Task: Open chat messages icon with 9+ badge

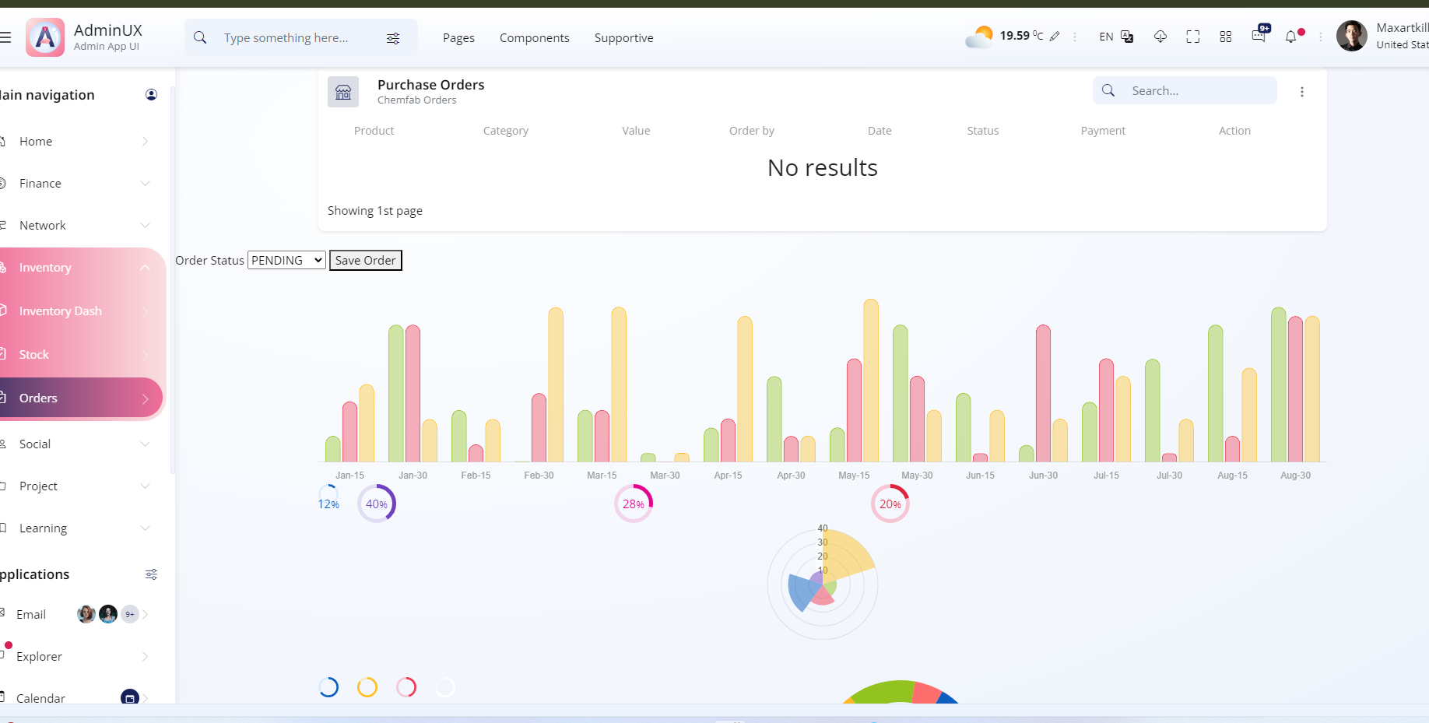Action: click(x=1259, y=34)
